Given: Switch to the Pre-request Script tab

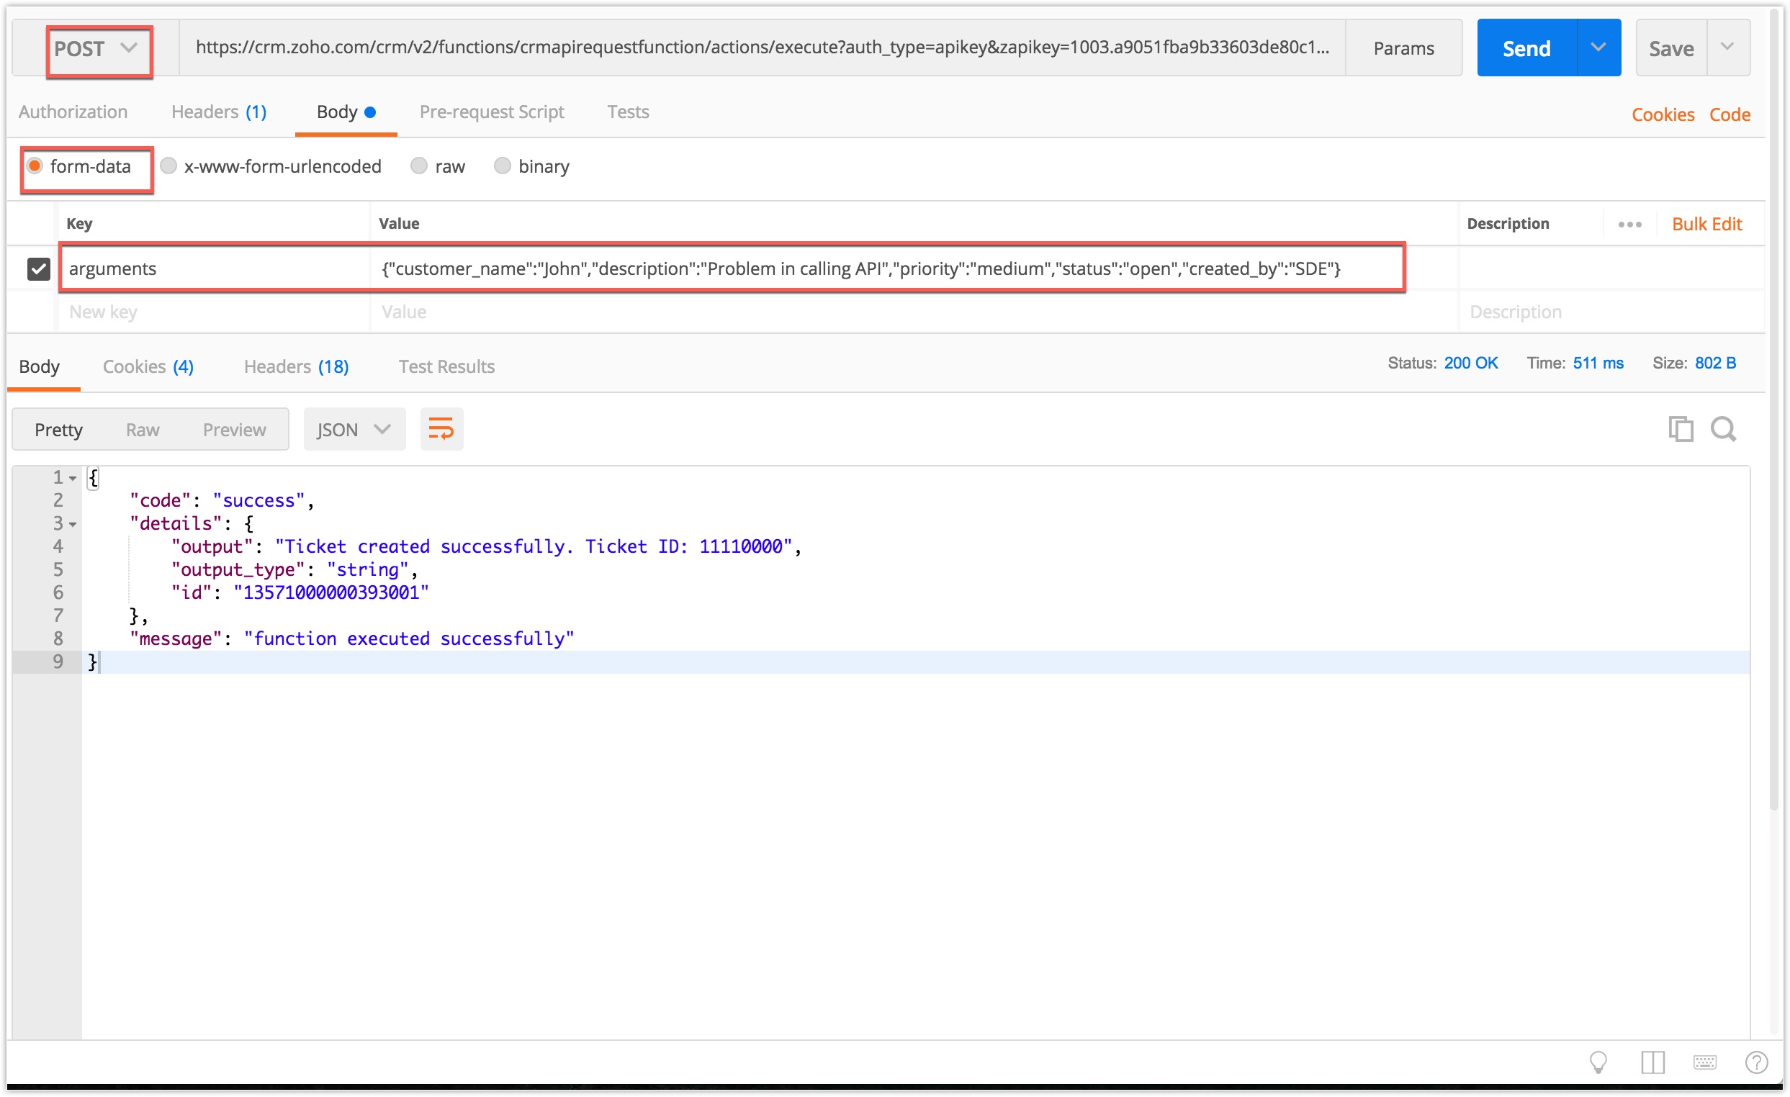Looking at the screenshot, I should coord(491,112).
